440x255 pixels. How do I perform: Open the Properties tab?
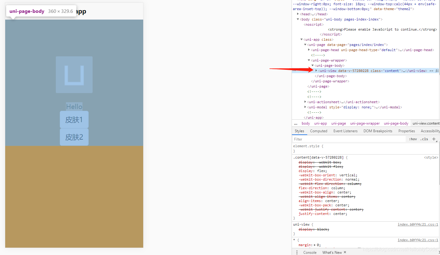point(407,131)
